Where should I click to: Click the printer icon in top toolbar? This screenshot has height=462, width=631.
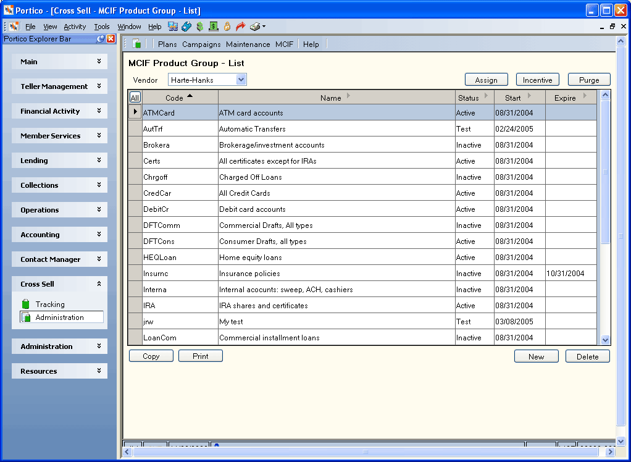(x=255, y=27)
